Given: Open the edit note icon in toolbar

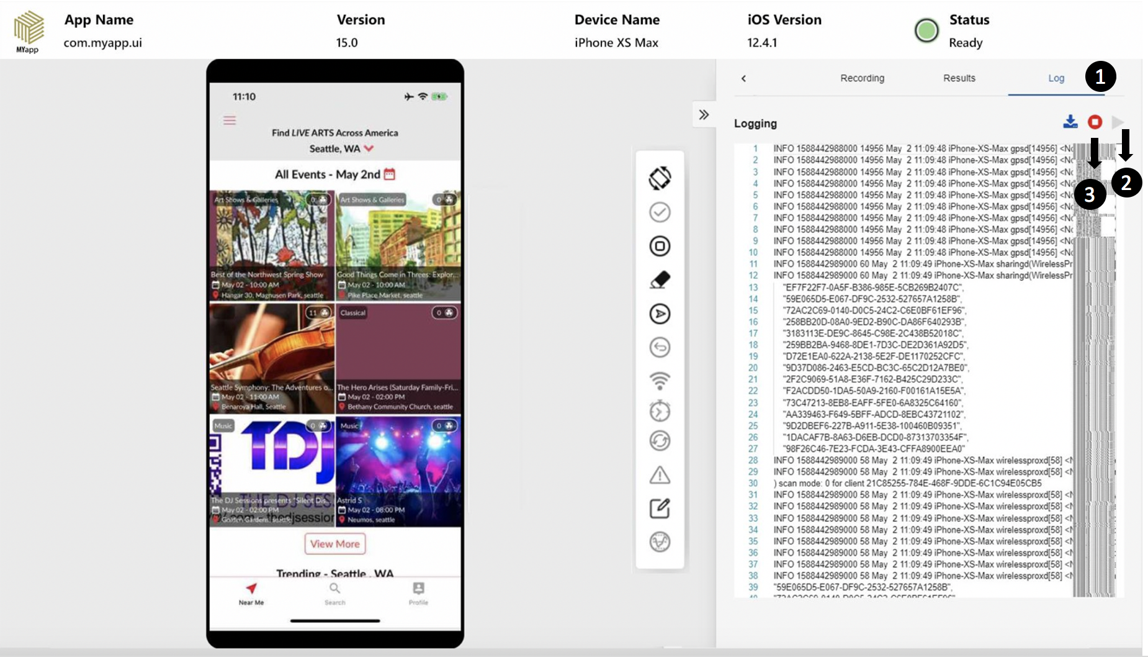Looking at the screenshot, I should click(660, 508).
